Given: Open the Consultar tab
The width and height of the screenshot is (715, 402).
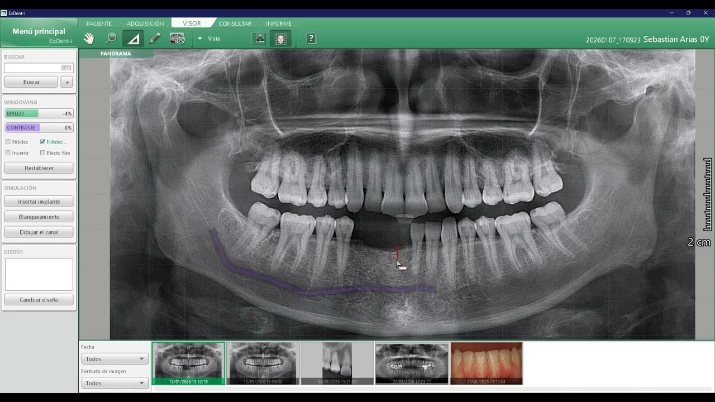Looking at the screenshot, I should [235, 23].
